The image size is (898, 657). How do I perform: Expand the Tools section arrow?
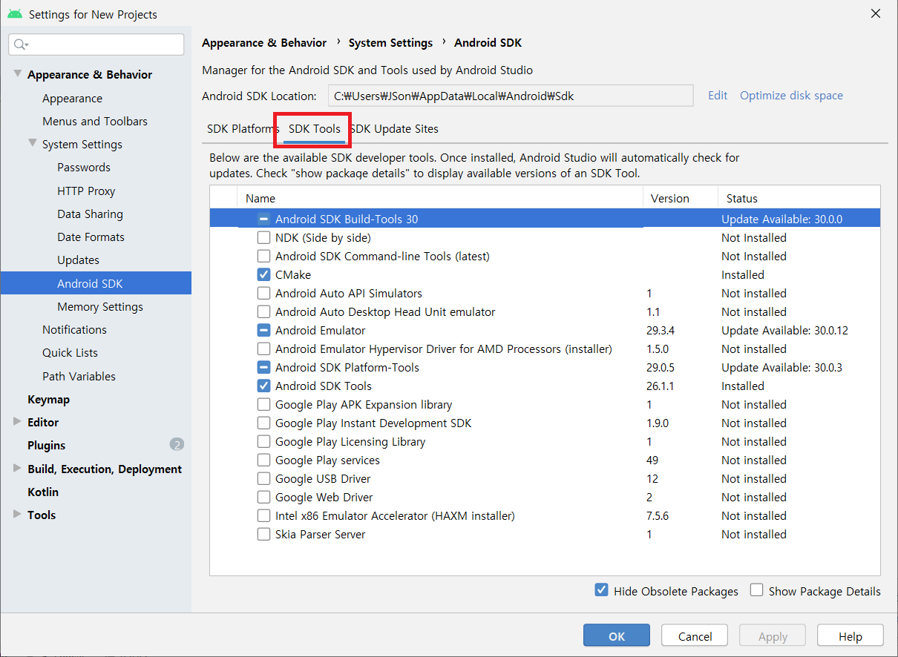coord(17,515)
